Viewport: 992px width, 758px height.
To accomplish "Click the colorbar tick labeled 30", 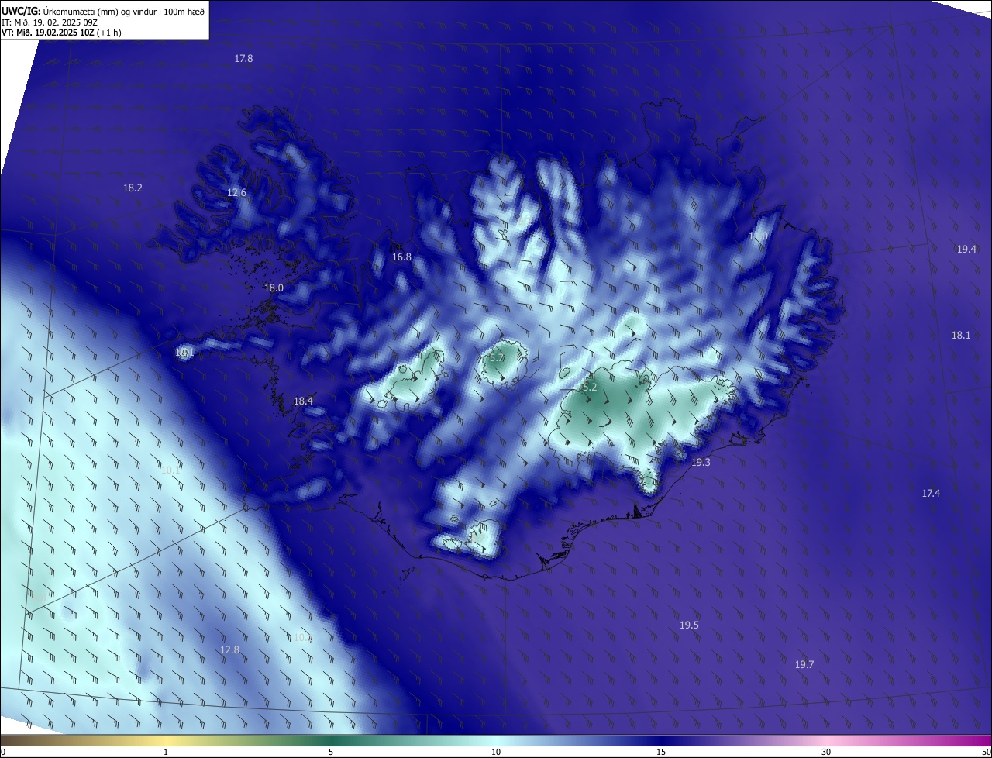I will point(826,752).
